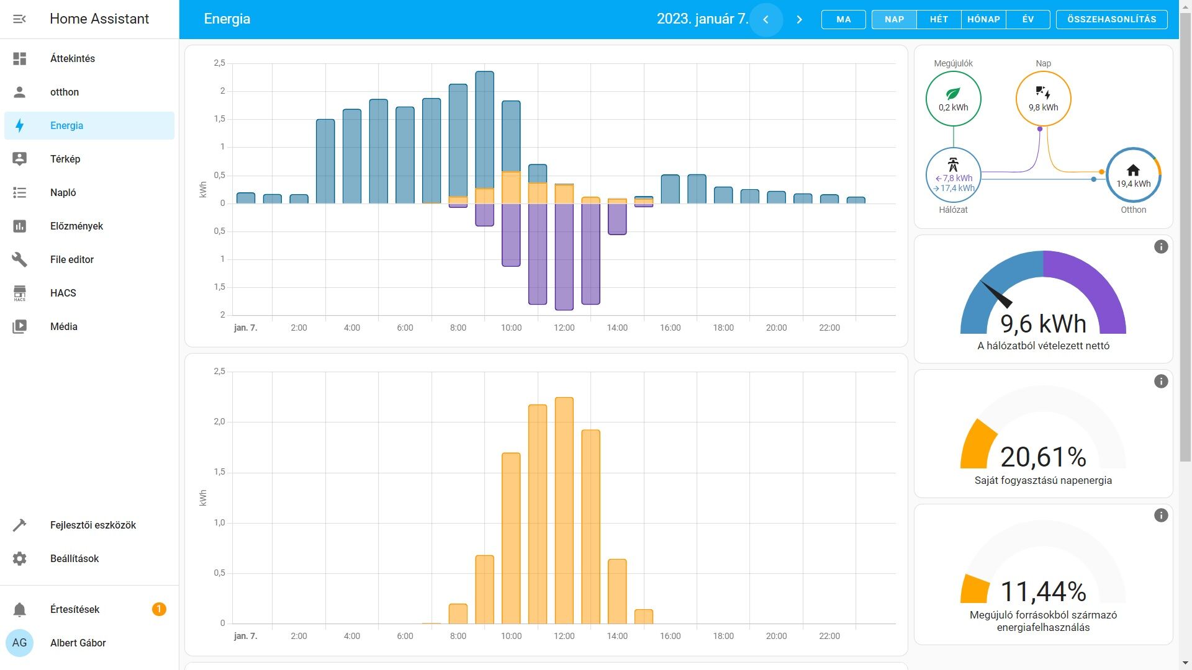Click info icon on self-consumed solar gauge
The width and height of the screenshot is (1192, 670).
[x=1160, y=382]
